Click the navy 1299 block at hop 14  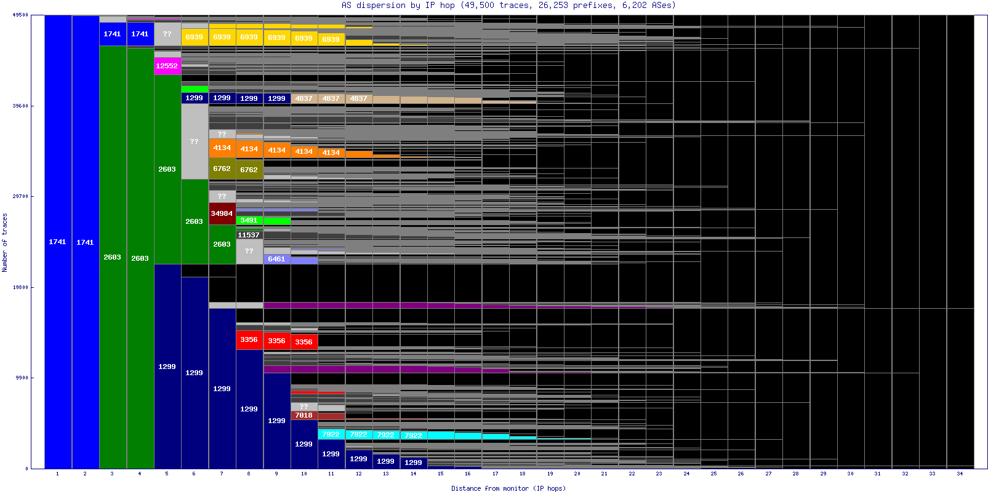(414, 462)
